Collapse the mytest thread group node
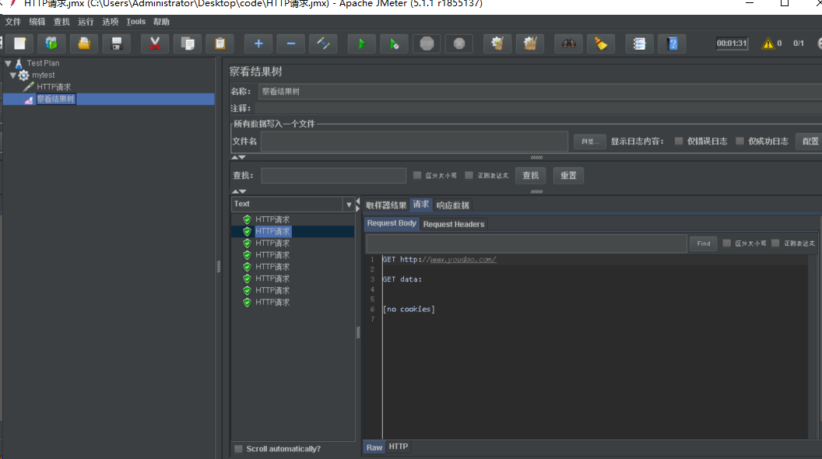The height and width of the screenshot is (459, 822). (x=13, y=75)
